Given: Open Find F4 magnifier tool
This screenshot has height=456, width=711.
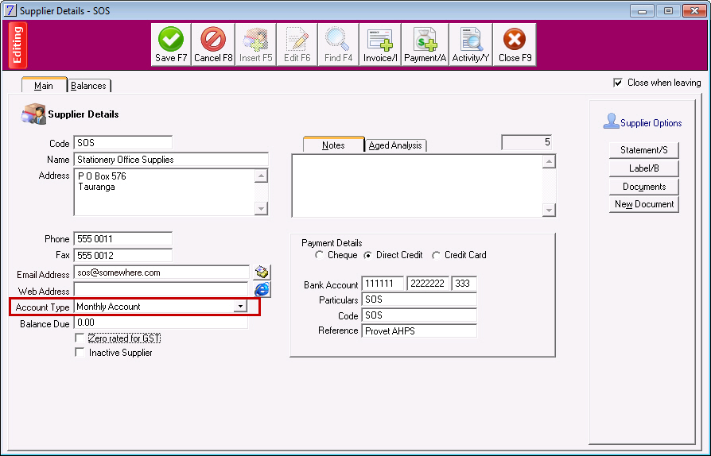Looking at the screenshot, I should tap(338, 44).
